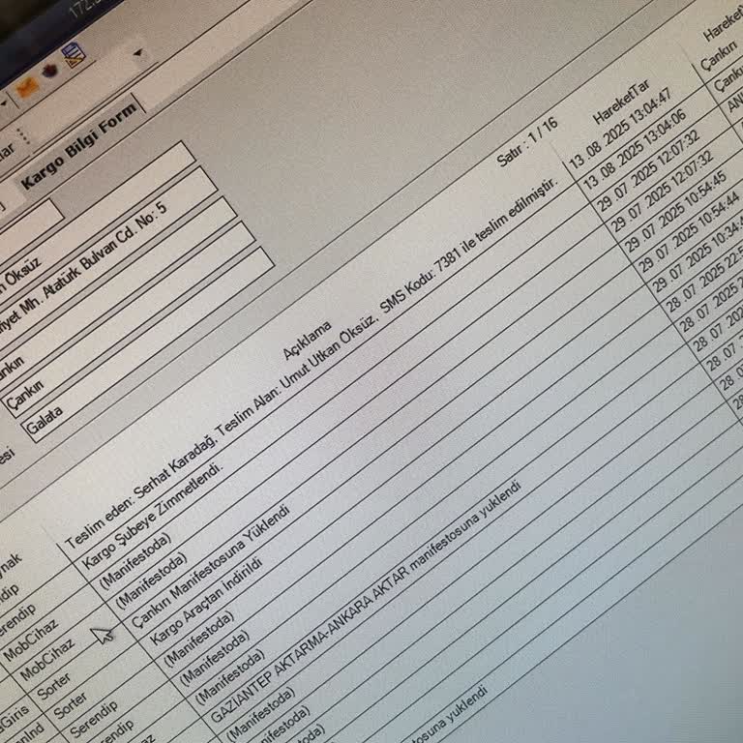The height and width of the screenshot is (743, 743).
Task: Switch to the Kargo Bilgi Form tab
Action: point(78,144)
